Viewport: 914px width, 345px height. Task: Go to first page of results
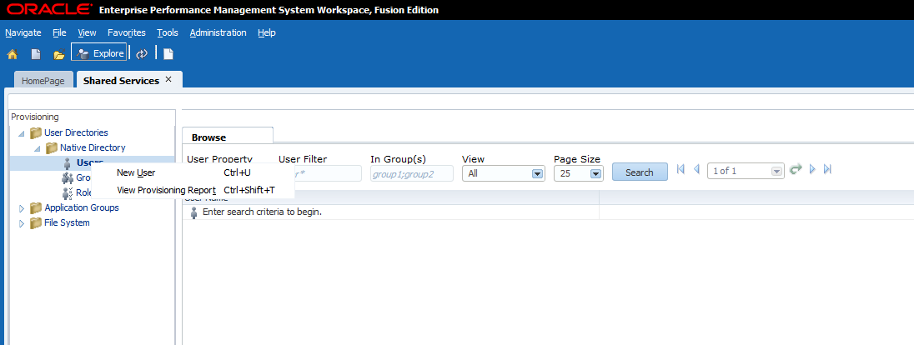[x=680, y=170]
